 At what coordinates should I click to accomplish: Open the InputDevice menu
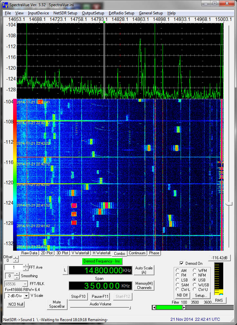[38, 13]
